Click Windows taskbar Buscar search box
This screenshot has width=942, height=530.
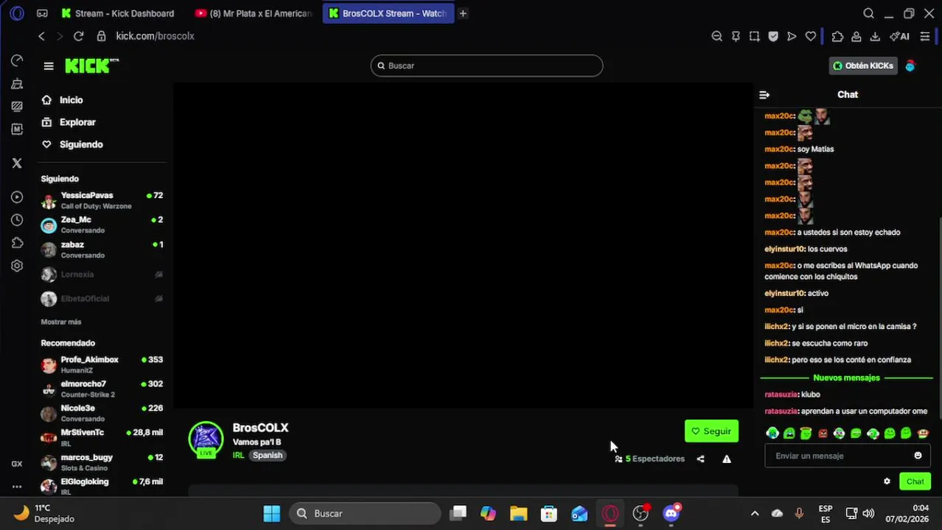(364, 513)
